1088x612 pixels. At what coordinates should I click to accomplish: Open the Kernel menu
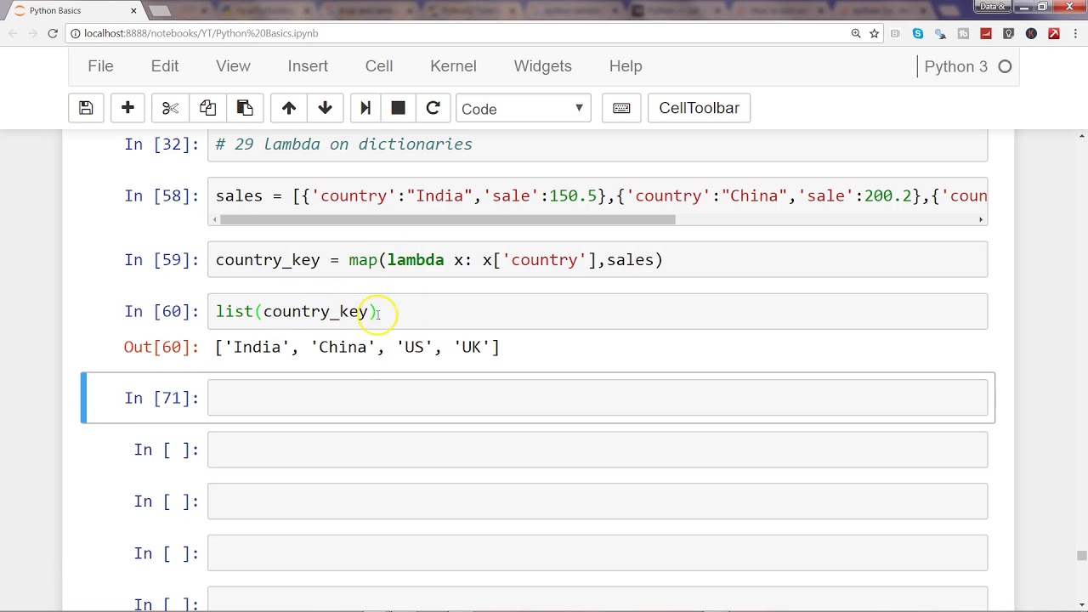pos(453,66)
